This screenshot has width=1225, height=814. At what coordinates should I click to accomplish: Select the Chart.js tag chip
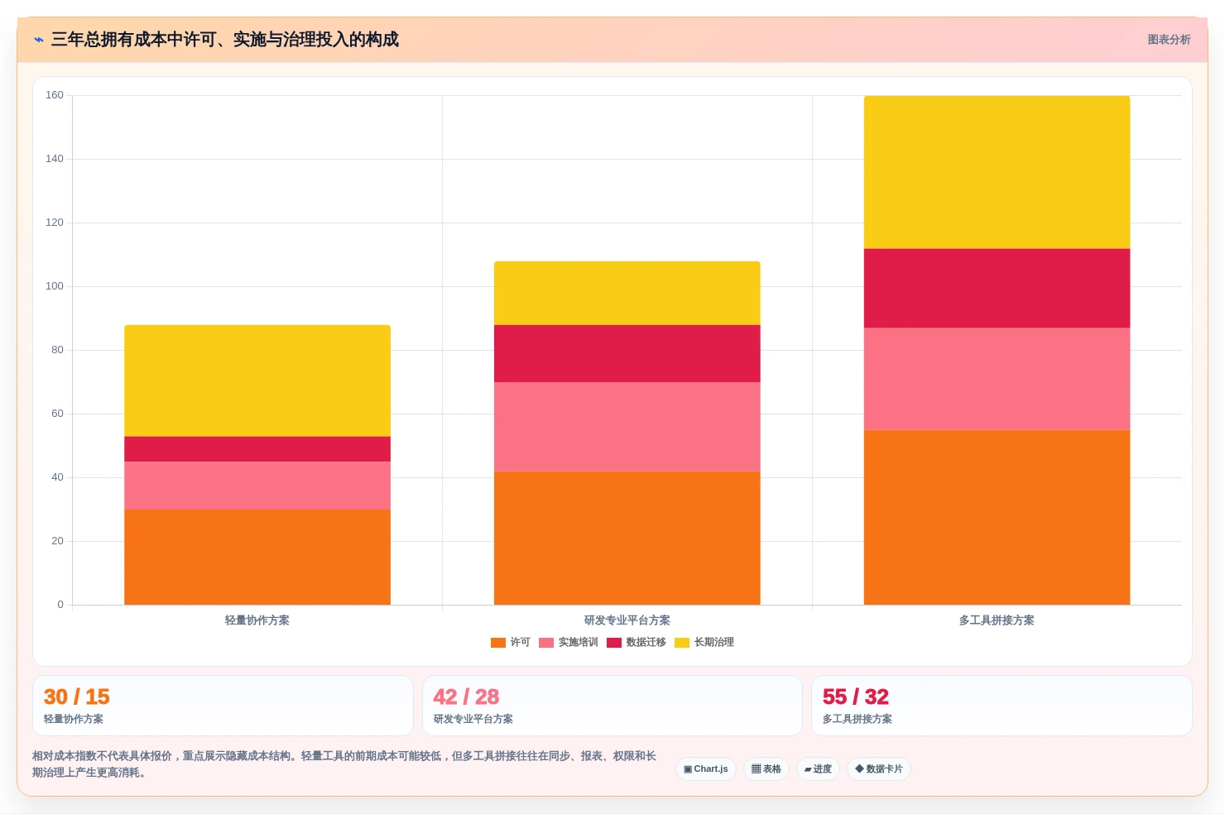pyautogui.click(x=706, y=769)
